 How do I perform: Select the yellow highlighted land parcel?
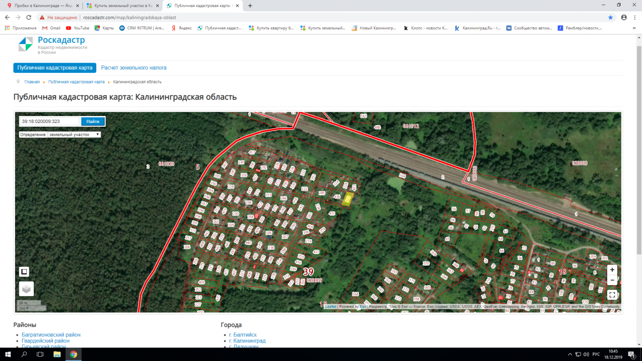pos(348,199)
